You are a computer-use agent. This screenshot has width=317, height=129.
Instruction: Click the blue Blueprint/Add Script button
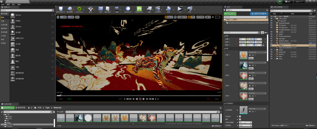pyautogui.click(x=259, y=14)
